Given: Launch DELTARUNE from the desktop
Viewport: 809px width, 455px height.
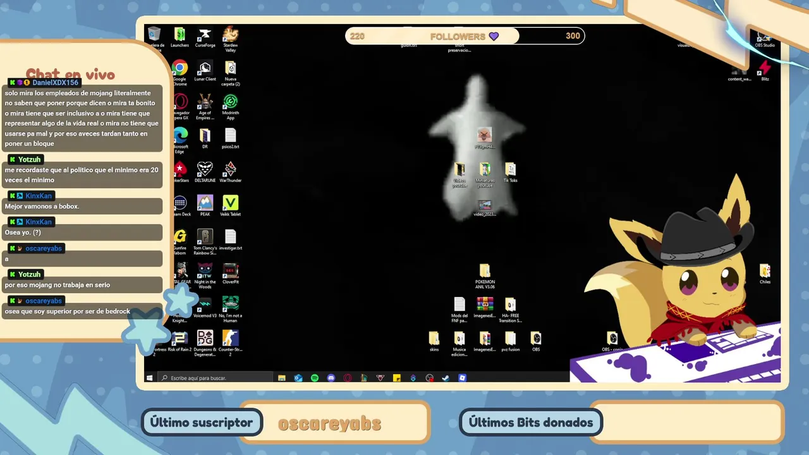Looking at the screenshot, I should tap(205, 172).
